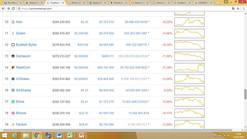Click the Bitcore logo icon
This screenshot has width=247, height=139.
13,113
